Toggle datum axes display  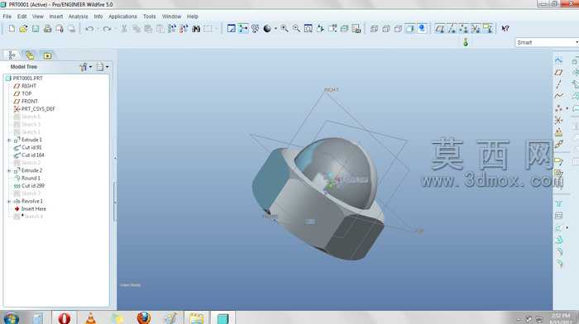tap(452, 28)
